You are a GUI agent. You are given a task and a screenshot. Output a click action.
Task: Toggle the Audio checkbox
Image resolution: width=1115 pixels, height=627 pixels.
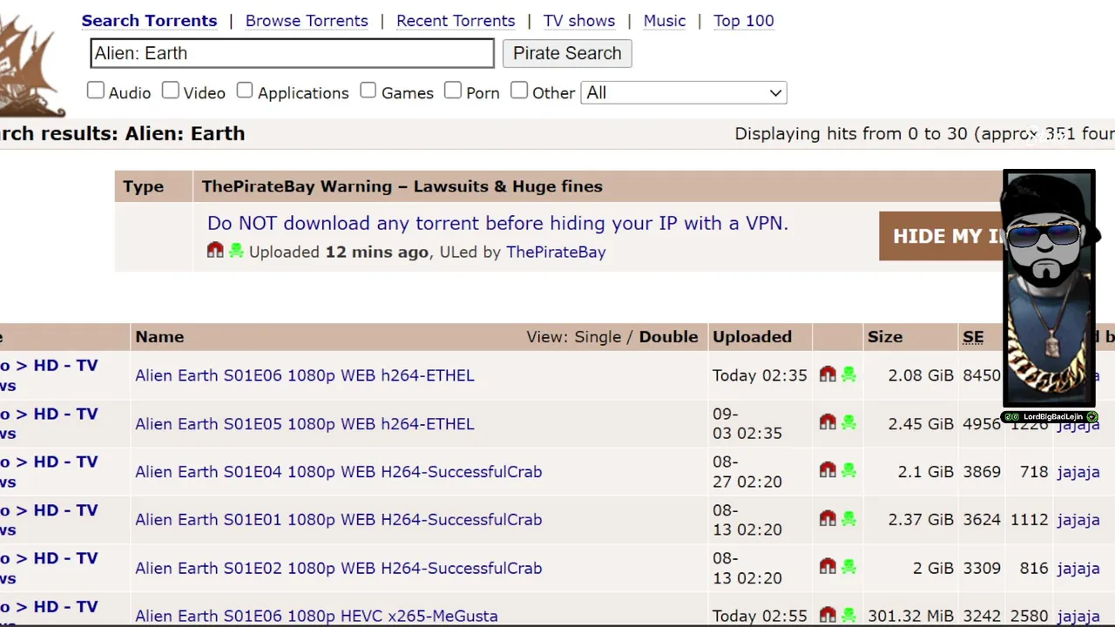(96, 91)
